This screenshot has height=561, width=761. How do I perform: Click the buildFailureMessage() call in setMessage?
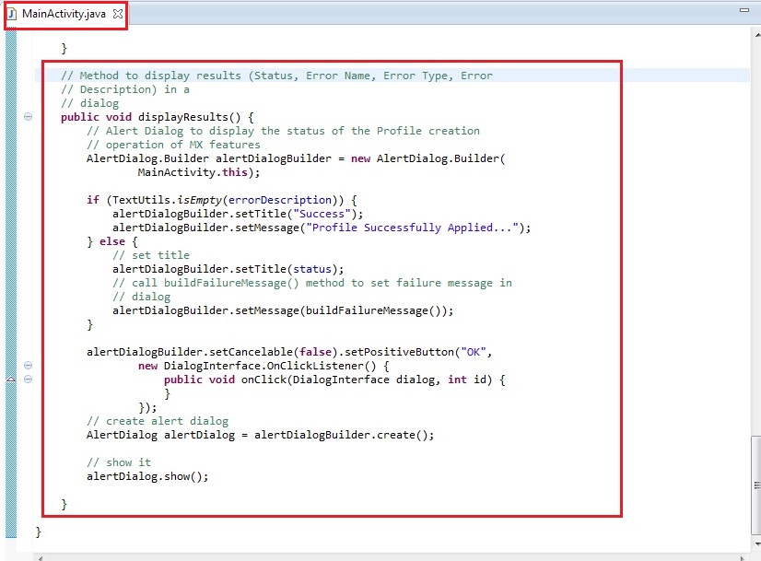[x=378, y=310]
